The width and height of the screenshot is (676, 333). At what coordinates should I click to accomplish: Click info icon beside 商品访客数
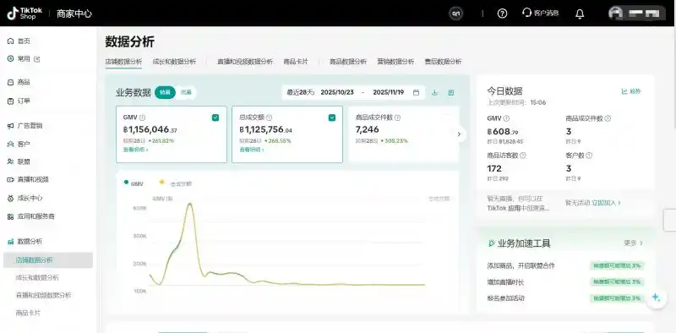(x=523, y=156)
